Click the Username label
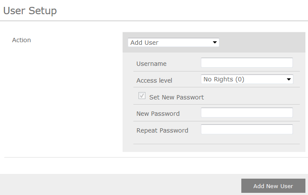The width and height of the screenshot is (308, 195). click(x=151, y=64)
